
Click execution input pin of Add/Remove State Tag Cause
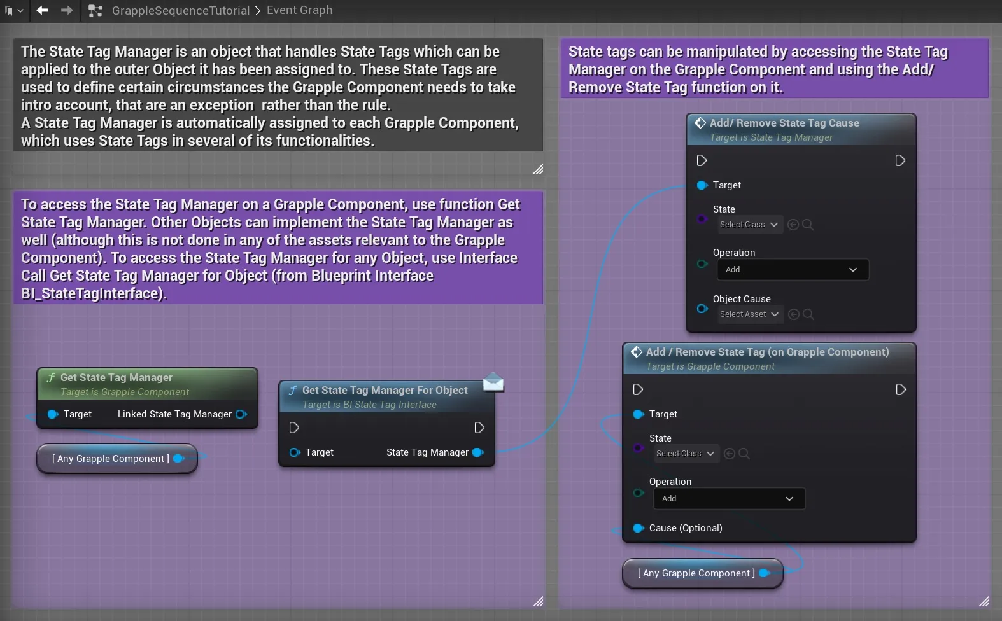coord(702,160)
